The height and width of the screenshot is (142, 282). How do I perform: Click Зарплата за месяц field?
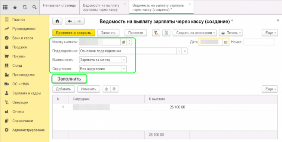click(x=100, y=60)
